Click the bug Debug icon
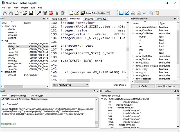180x132 pixels. tap(63, 13)
